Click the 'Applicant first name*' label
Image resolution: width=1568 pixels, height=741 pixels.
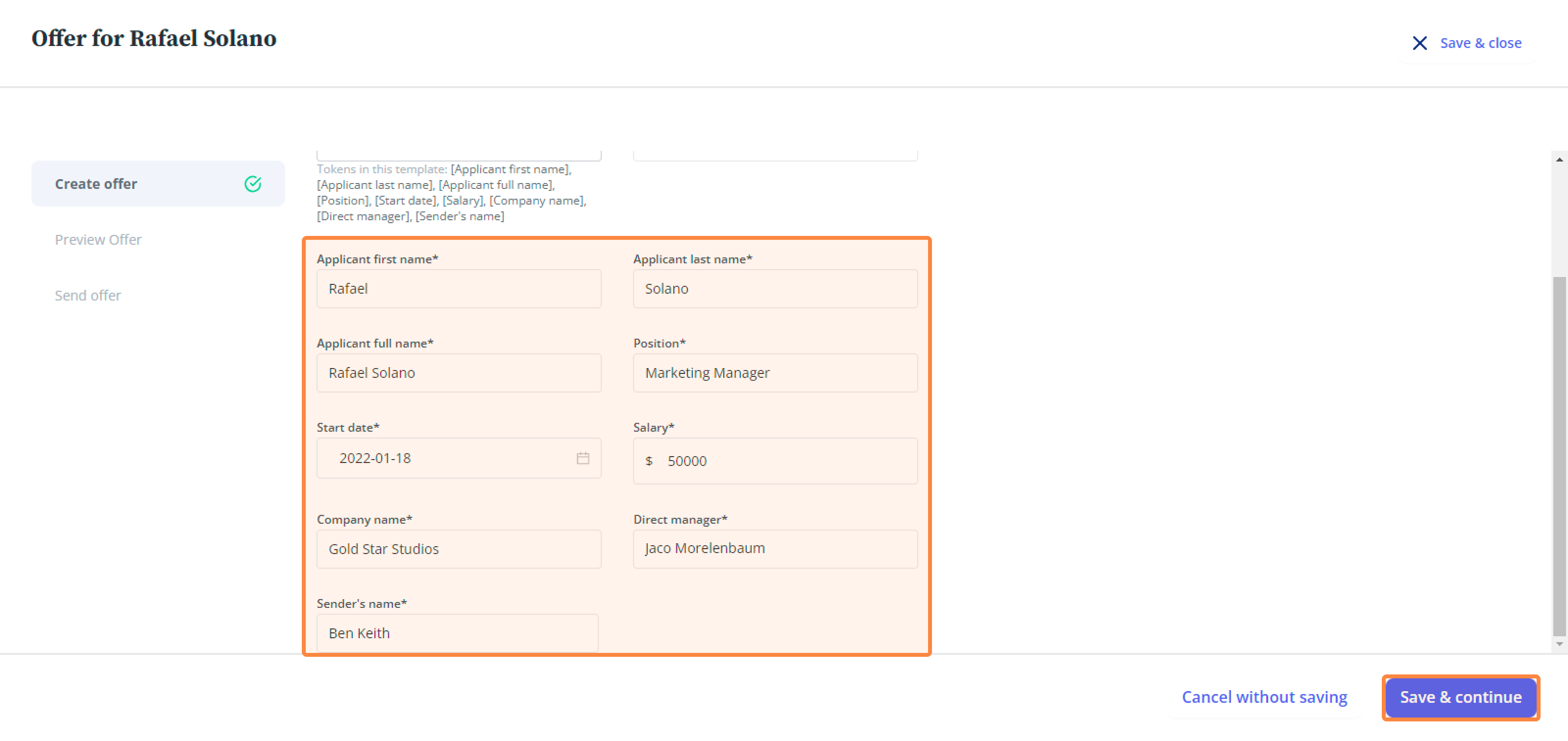pyautogui.click(x=377, y=259)
